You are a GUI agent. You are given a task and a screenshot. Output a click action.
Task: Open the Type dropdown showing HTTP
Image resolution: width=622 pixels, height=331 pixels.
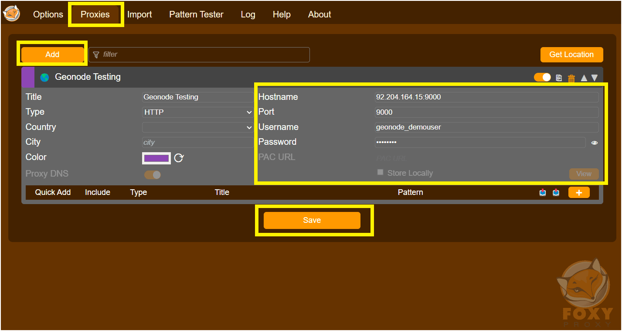tap(197, 112)
